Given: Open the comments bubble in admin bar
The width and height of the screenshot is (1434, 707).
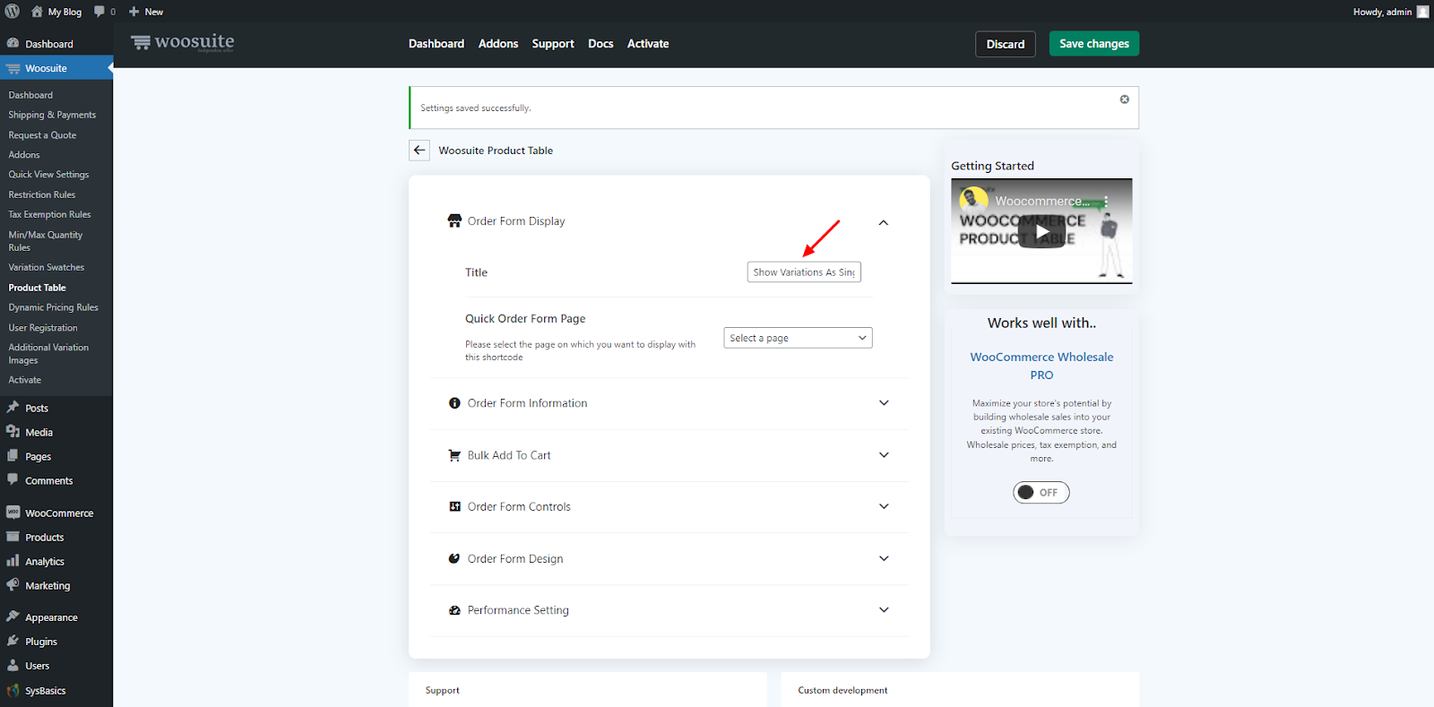Looking at the screenshot, I should tap(99, 12).
